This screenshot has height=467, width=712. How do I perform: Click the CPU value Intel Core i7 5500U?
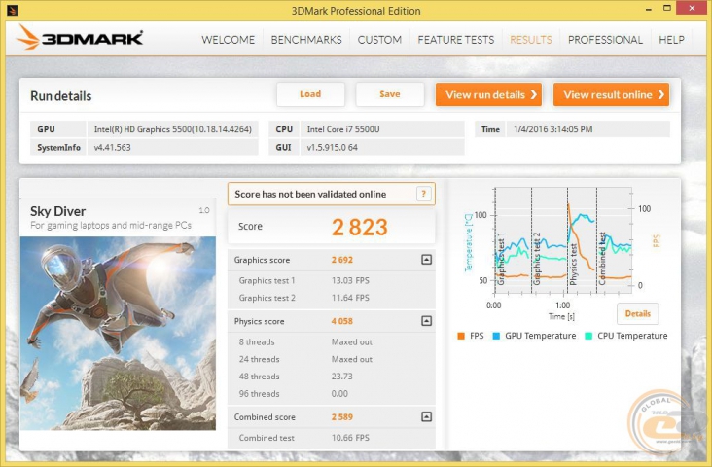click(x=343, y=129)
